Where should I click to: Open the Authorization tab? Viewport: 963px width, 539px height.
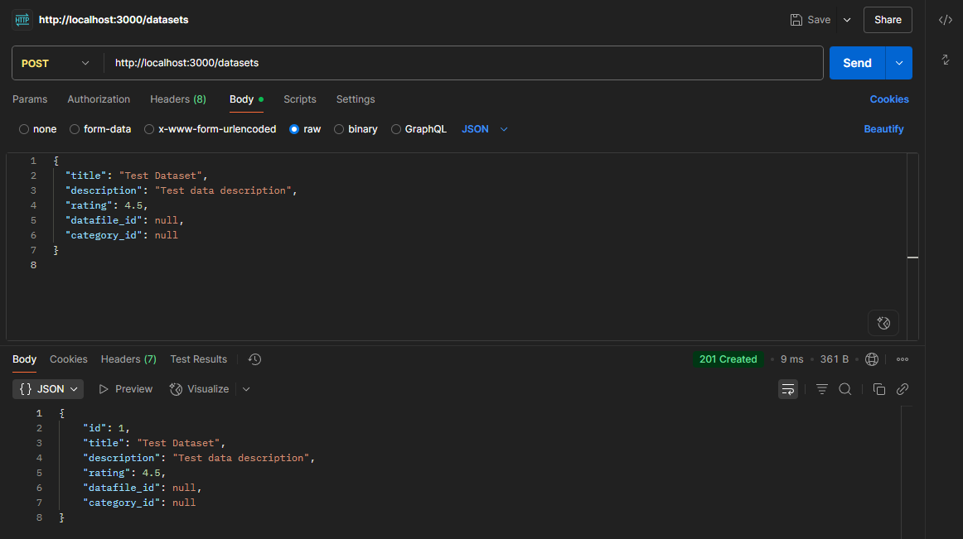[99, 99]
